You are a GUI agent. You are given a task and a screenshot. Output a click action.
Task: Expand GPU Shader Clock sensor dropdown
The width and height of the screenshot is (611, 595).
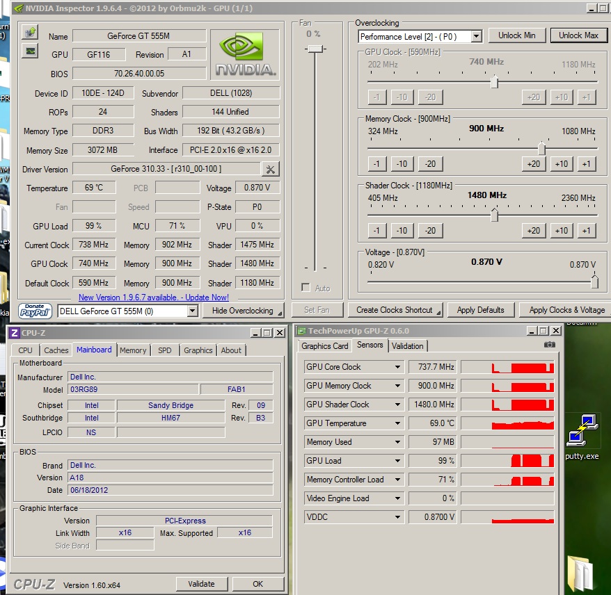click(x=397, y=405)
